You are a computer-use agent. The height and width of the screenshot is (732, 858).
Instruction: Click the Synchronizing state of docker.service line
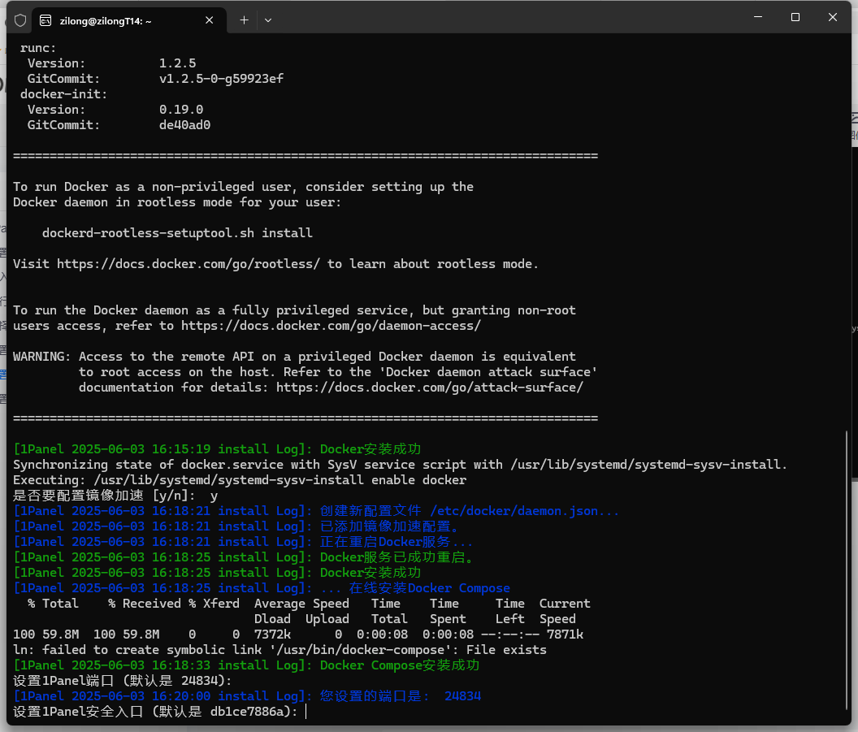tap(400, 465)
